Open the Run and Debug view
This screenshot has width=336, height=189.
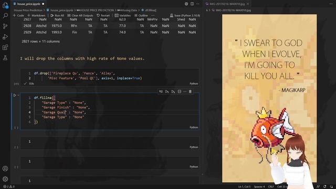[x=5, y=37]
